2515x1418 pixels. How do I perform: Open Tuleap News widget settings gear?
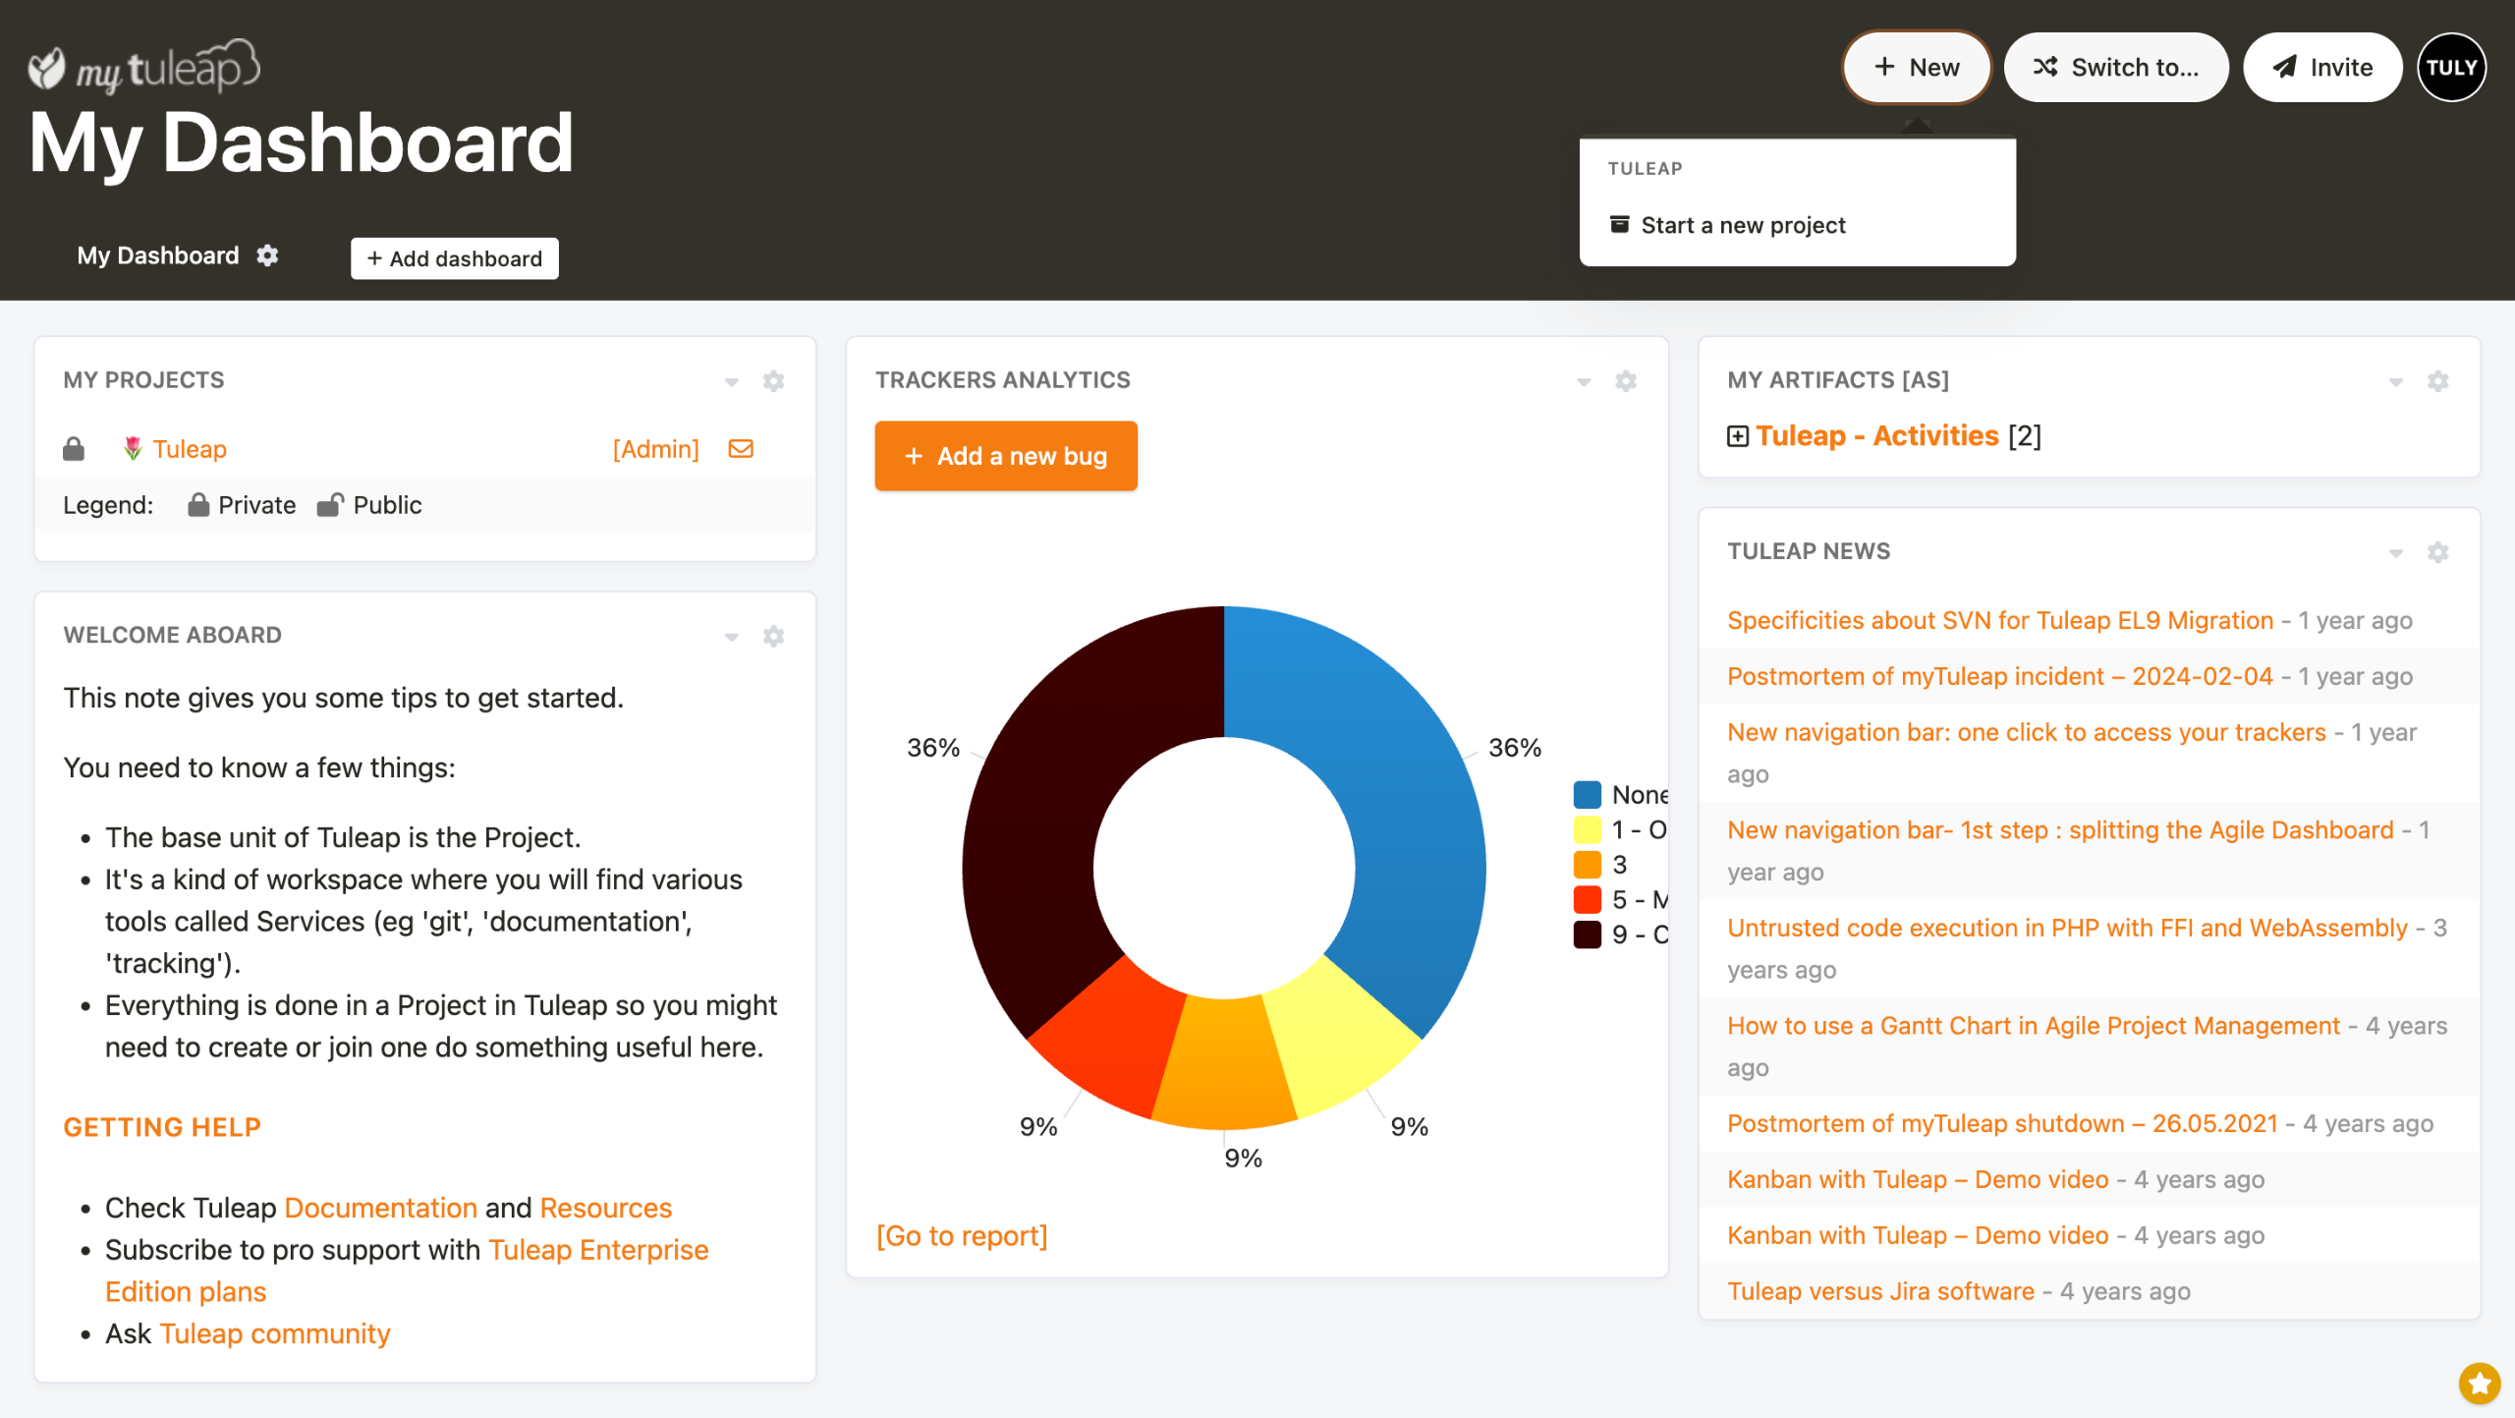click(2437, 552)
